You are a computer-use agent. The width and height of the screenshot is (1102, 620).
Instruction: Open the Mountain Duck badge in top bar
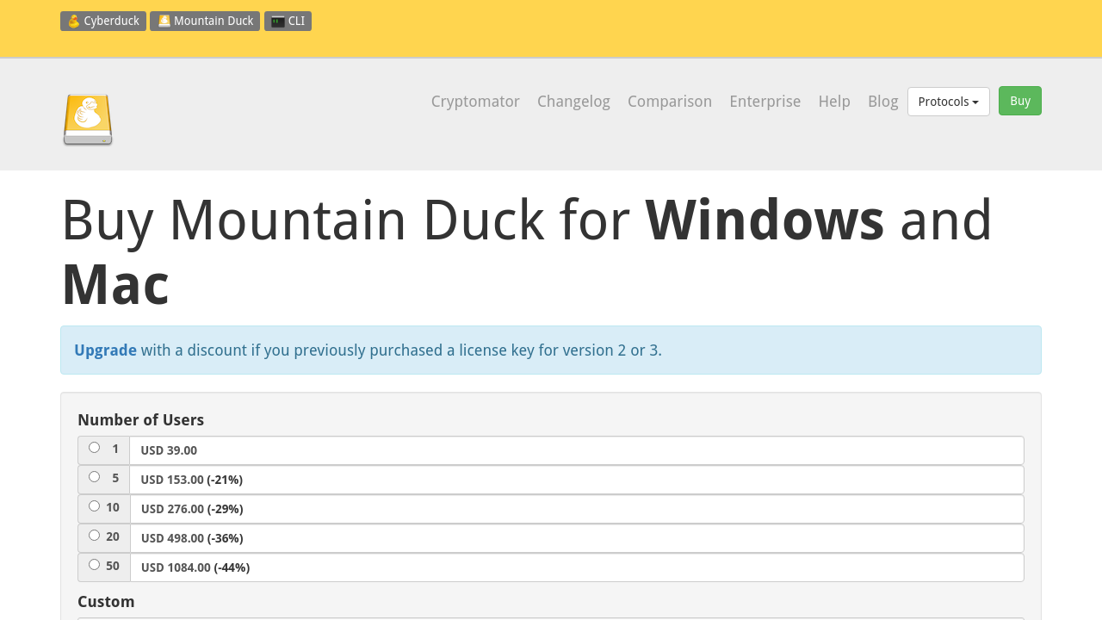click(205, 21)
